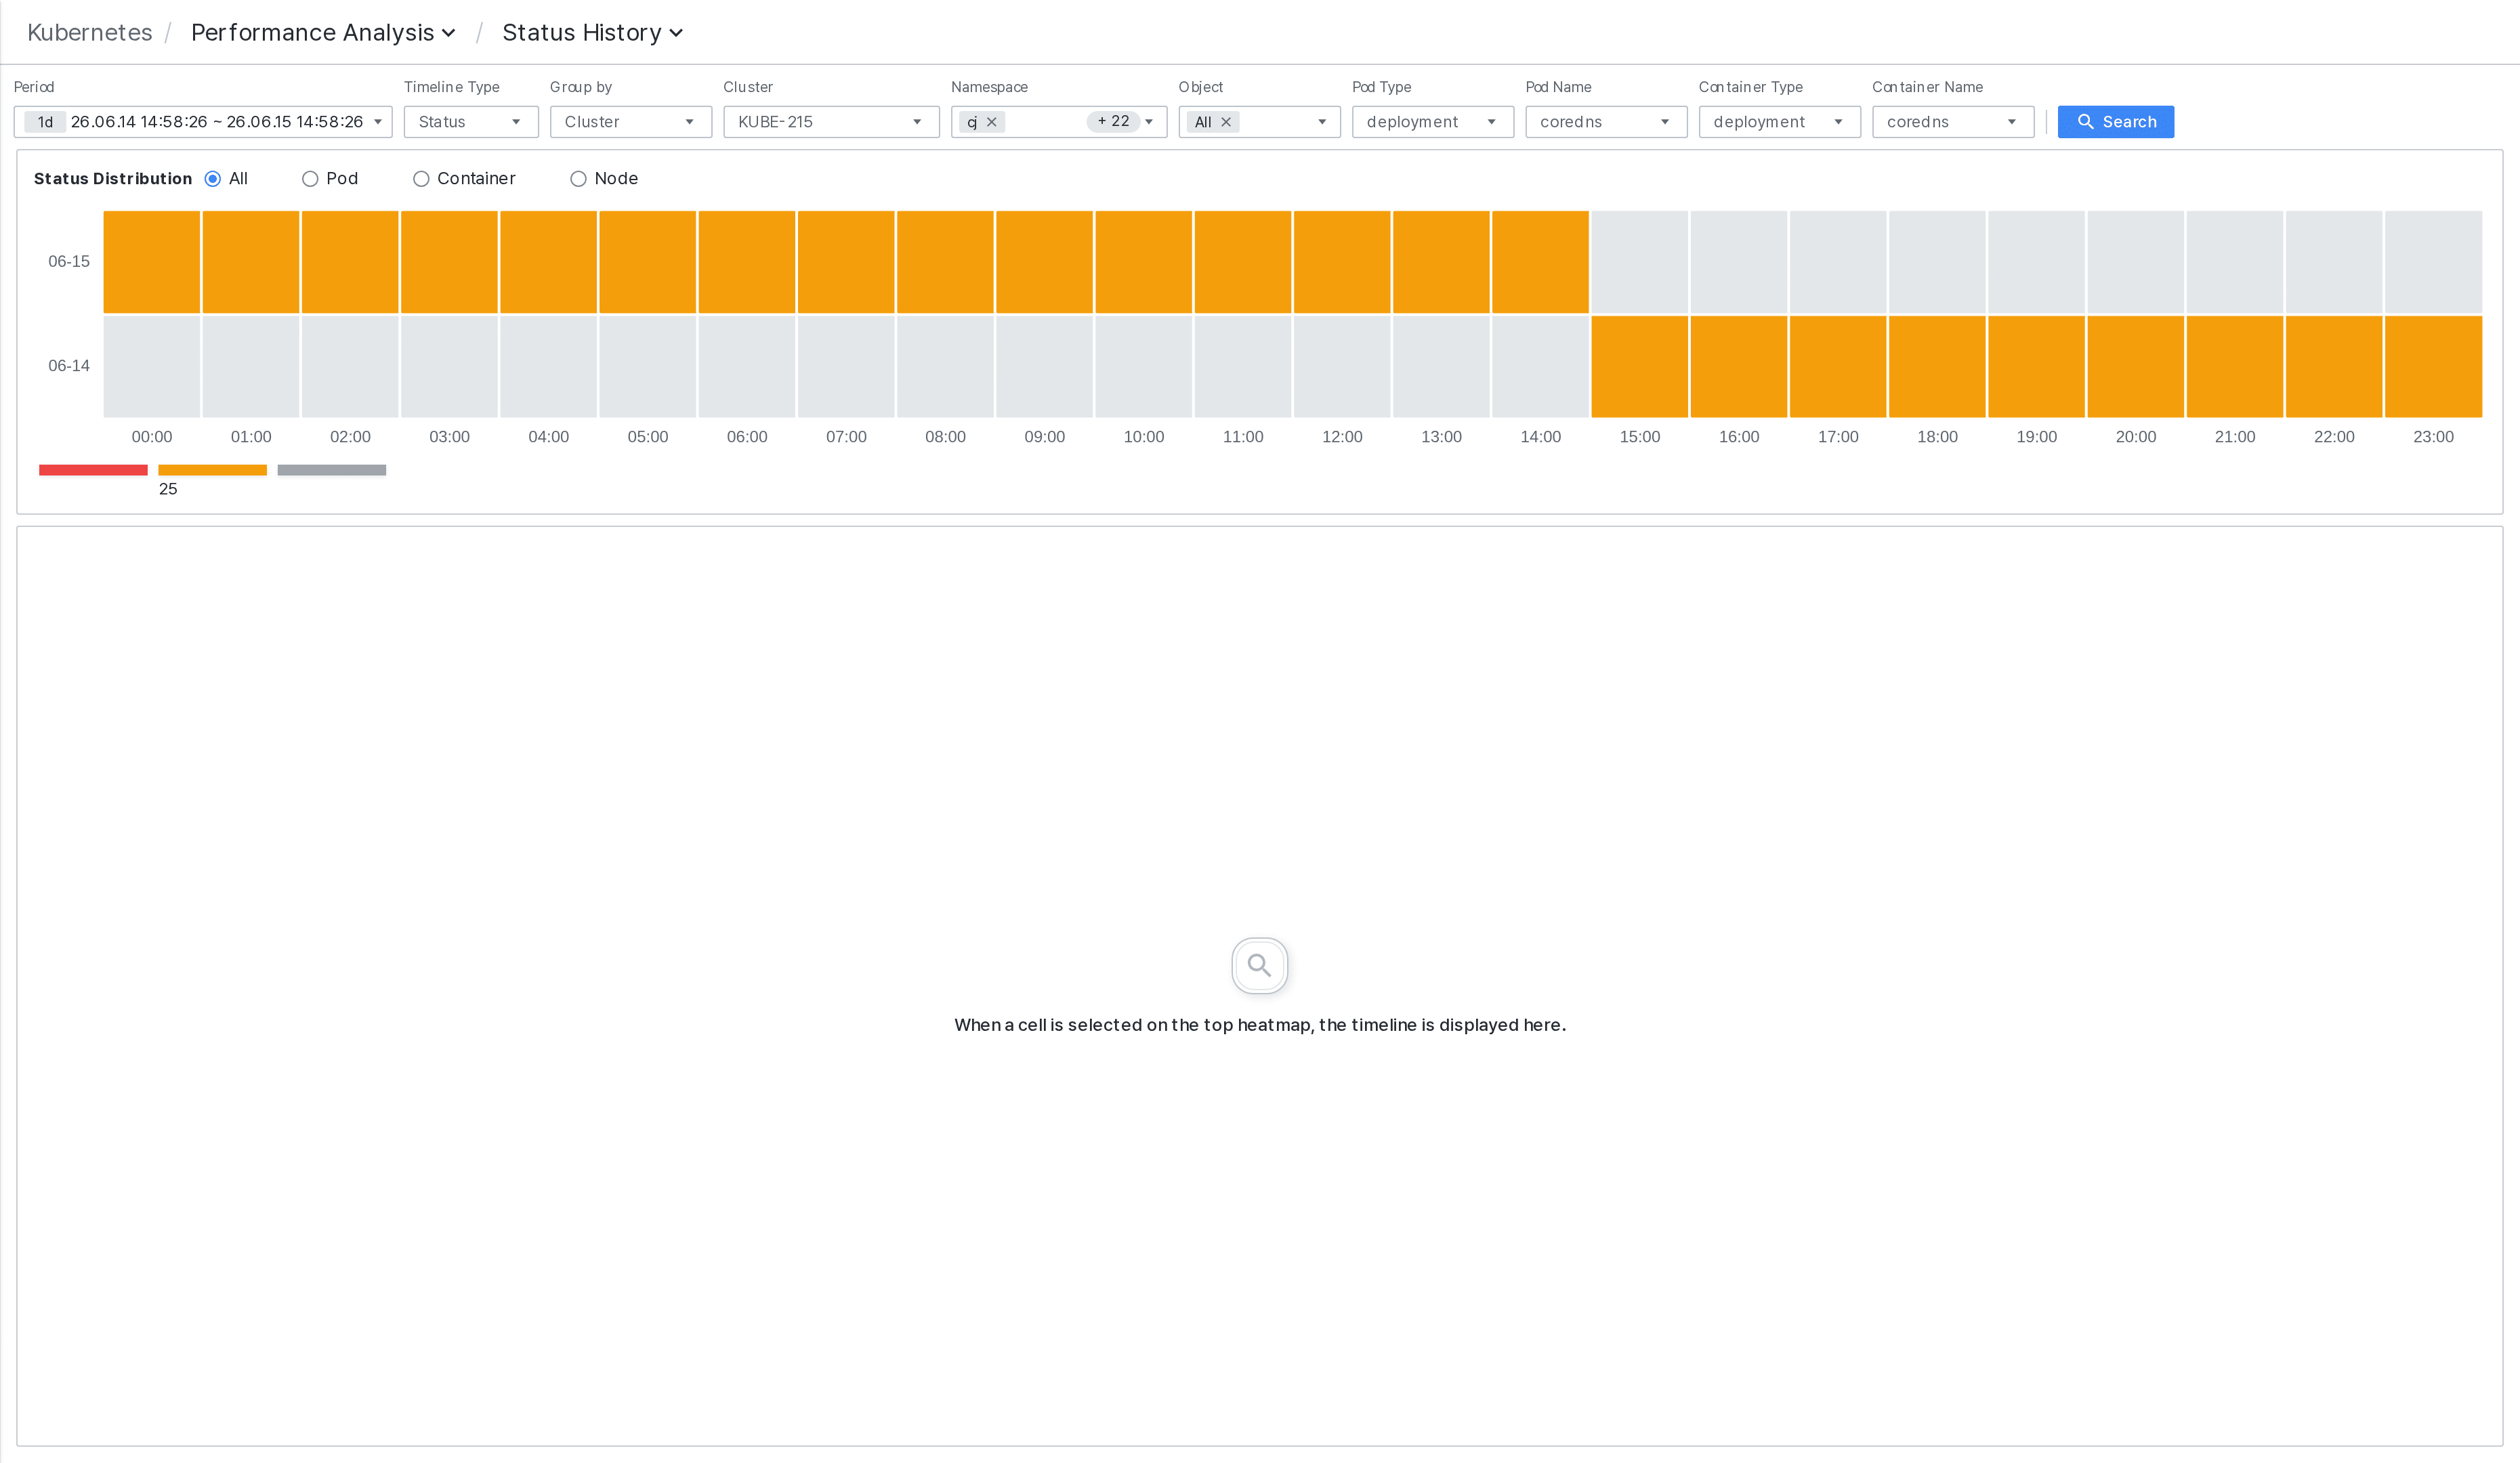Open the Cluster KUBE-215 dropdown
Viewport: 2520px width, 1463px height.
click(831, 122)
